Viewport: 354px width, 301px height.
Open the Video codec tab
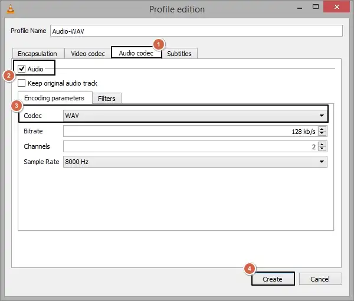click(88, 54)
